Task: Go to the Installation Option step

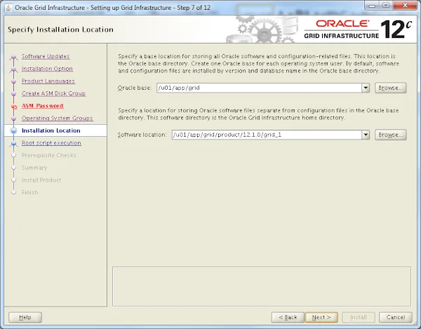Action: 47,69
